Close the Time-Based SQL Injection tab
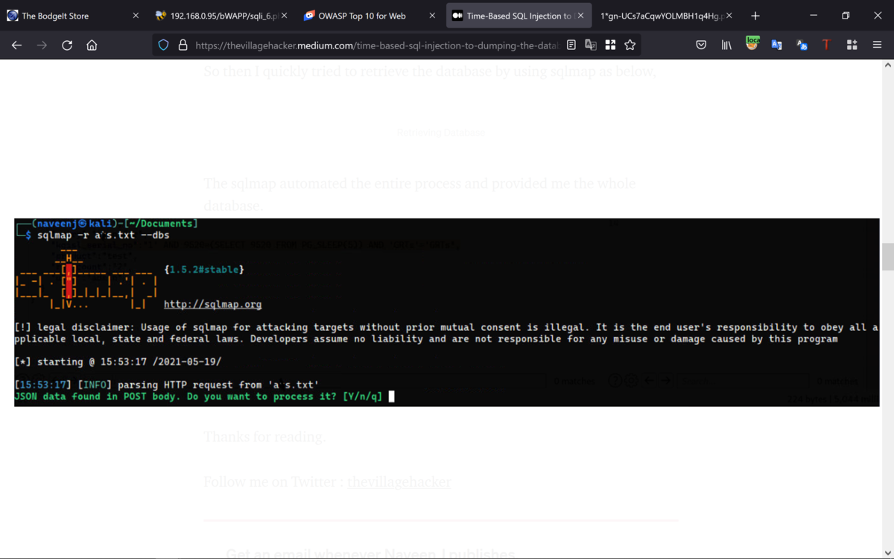 [x=580, y=16]
